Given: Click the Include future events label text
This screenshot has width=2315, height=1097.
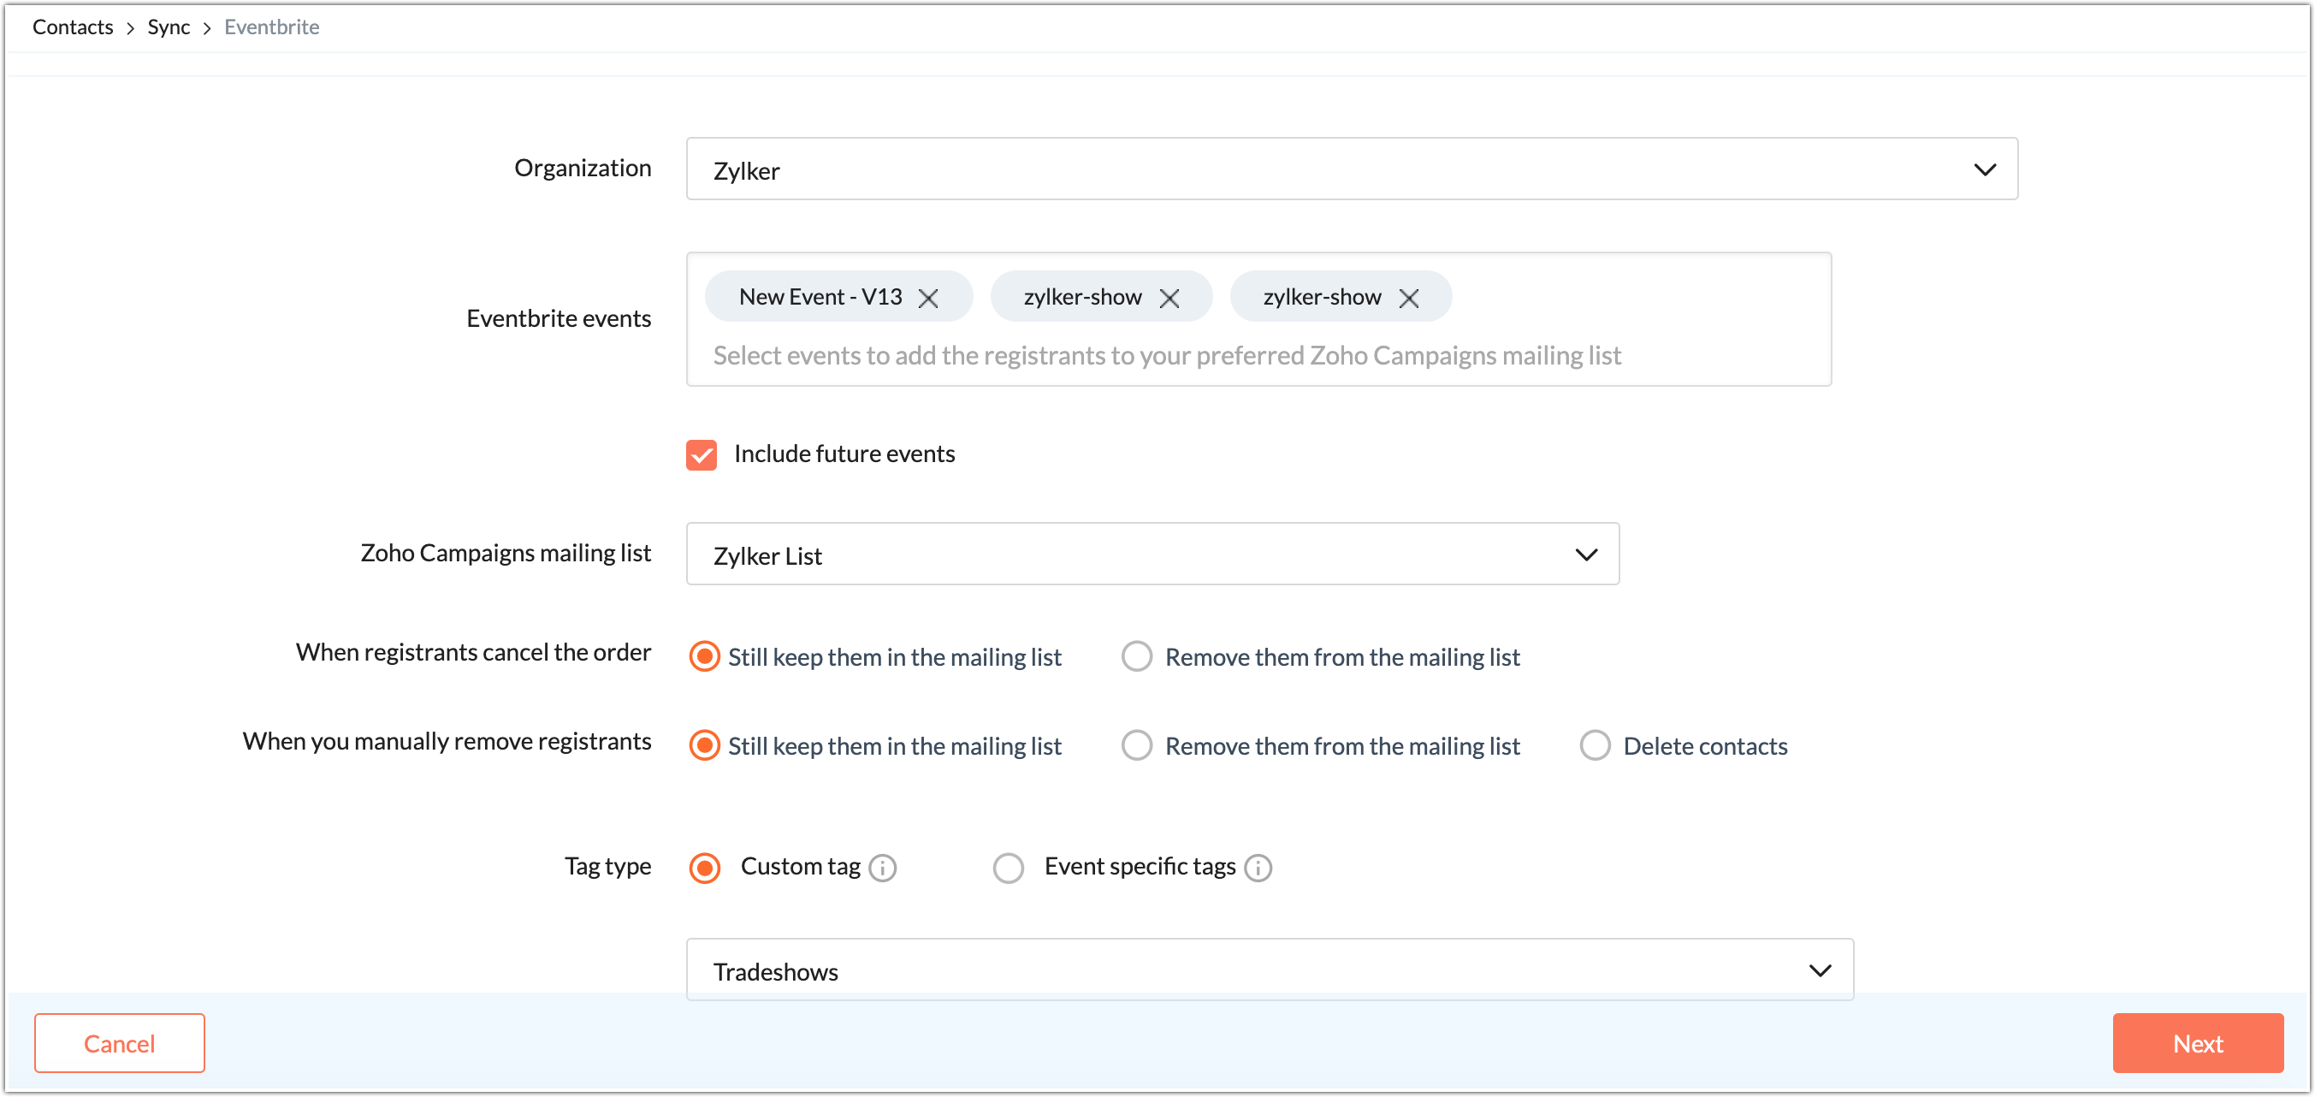Looking at the screenshot, I should 844,454.
